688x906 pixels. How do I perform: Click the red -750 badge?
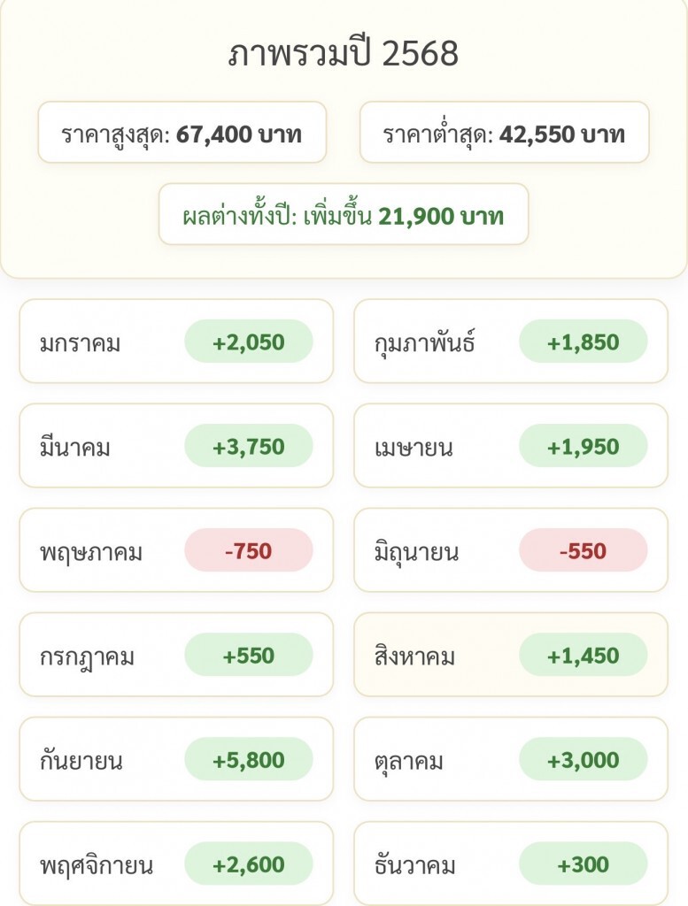(x=249, y=550)
